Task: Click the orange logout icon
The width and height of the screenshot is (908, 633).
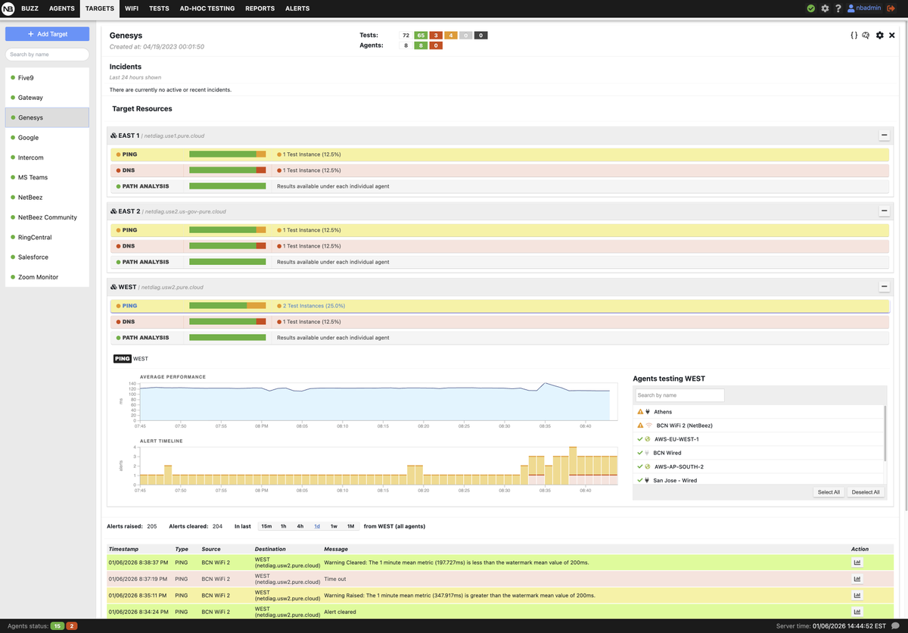Action: pyautogui.click(x=891, y=8)
